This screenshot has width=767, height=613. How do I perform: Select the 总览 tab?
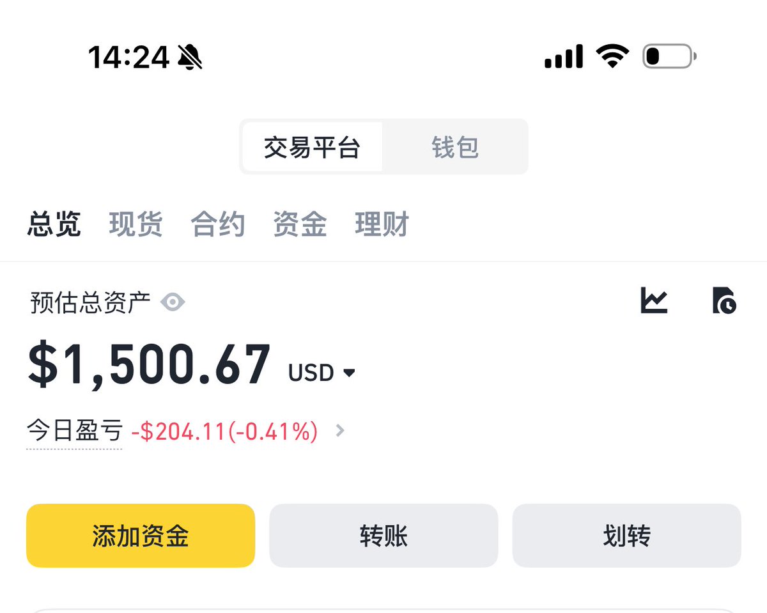click(x=54, y=225)
